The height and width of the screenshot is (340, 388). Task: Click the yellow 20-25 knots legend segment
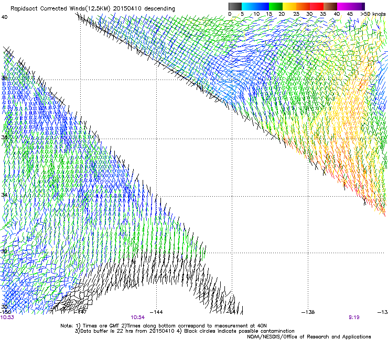(289, 6)
